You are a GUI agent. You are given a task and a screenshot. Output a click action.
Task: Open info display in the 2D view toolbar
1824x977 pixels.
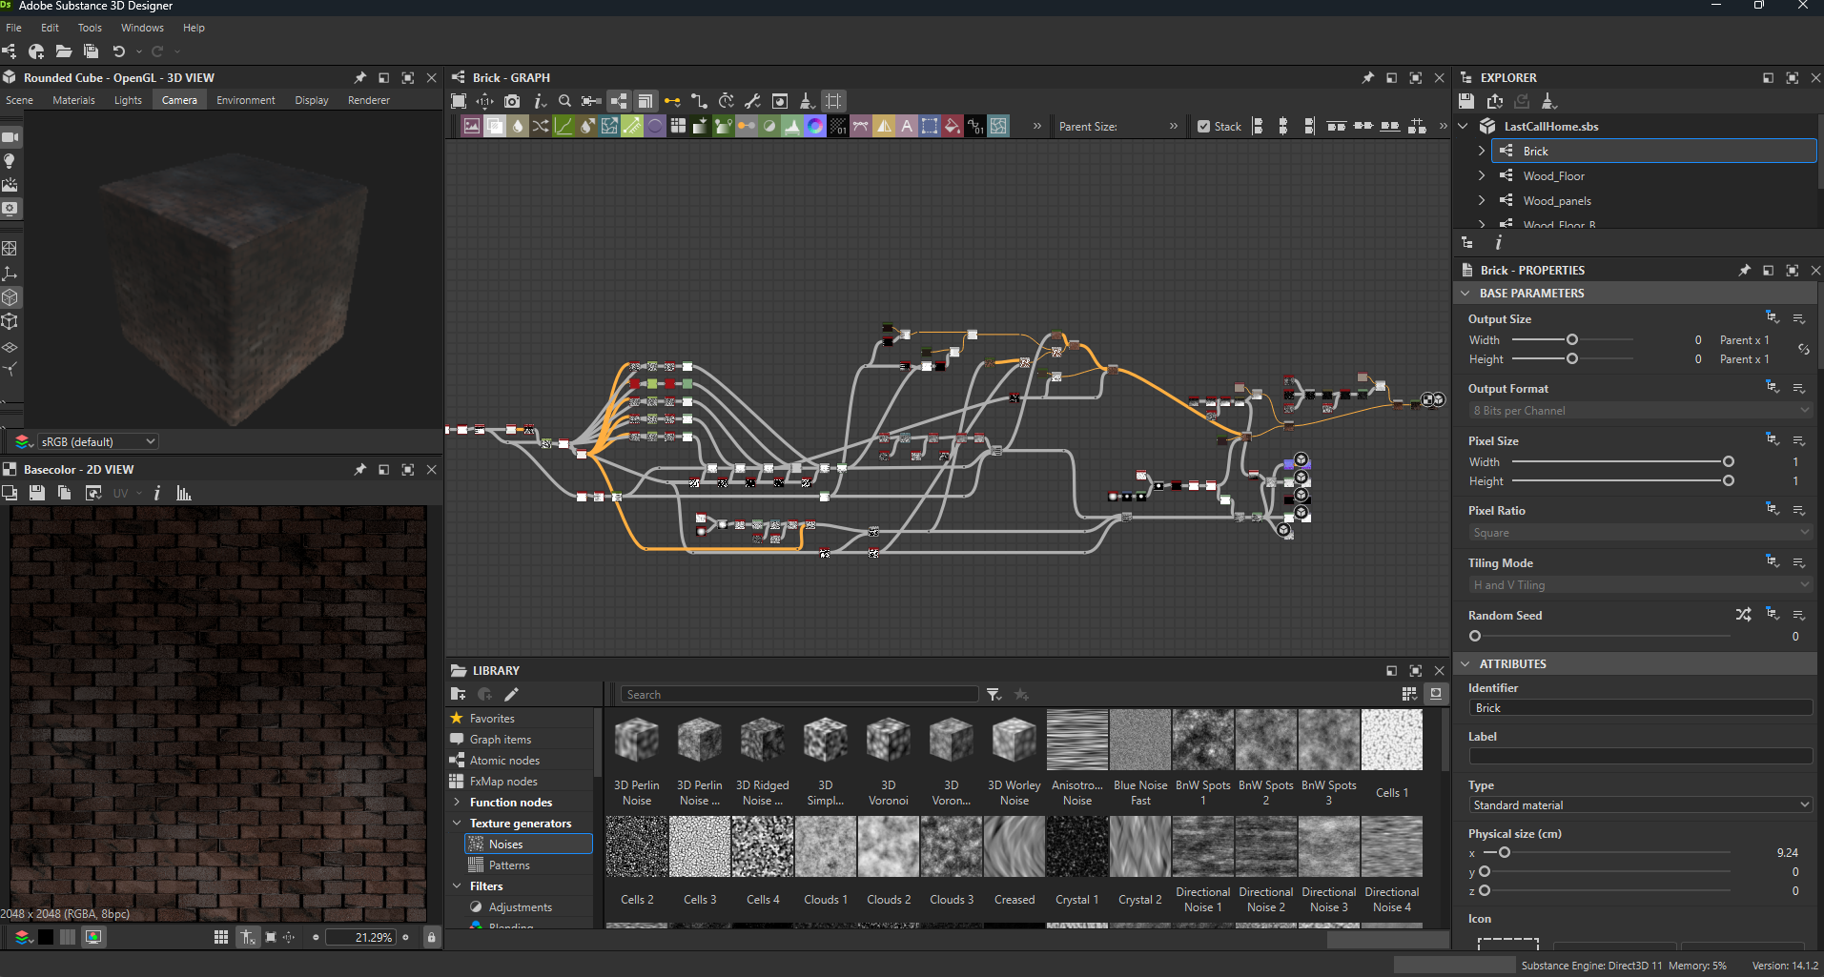[157, 493]
